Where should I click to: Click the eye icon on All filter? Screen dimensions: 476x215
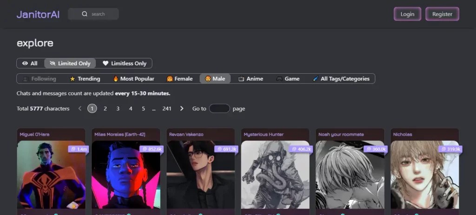pos(25,63)
